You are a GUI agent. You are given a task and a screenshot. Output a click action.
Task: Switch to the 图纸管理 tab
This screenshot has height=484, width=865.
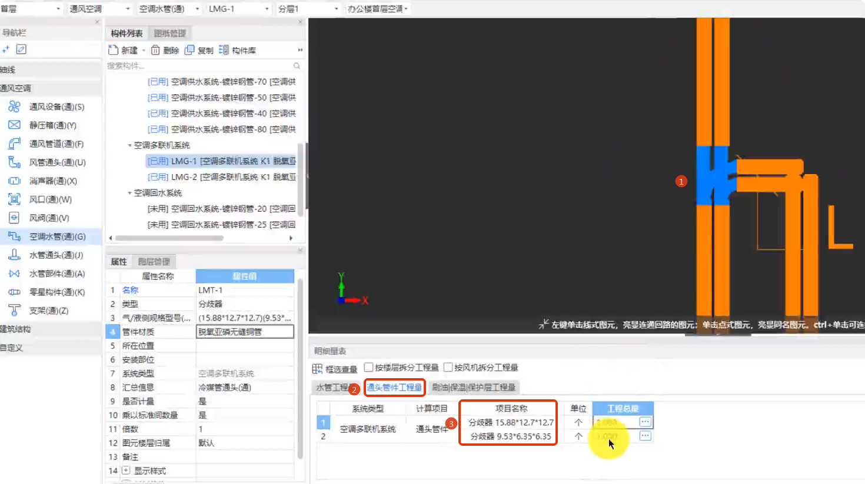click(x=170, y=34)
